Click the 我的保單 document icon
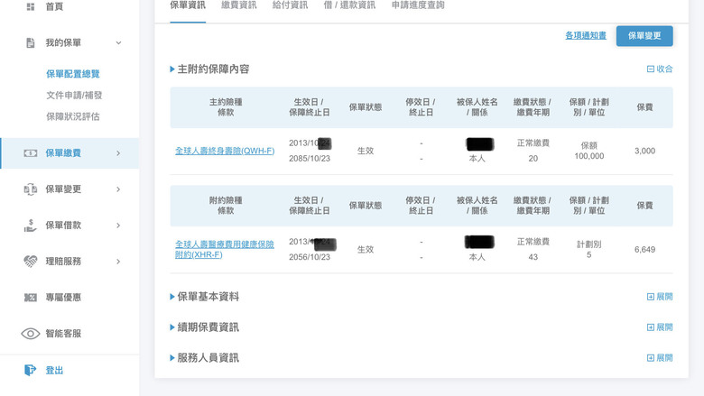 (31, 43)
